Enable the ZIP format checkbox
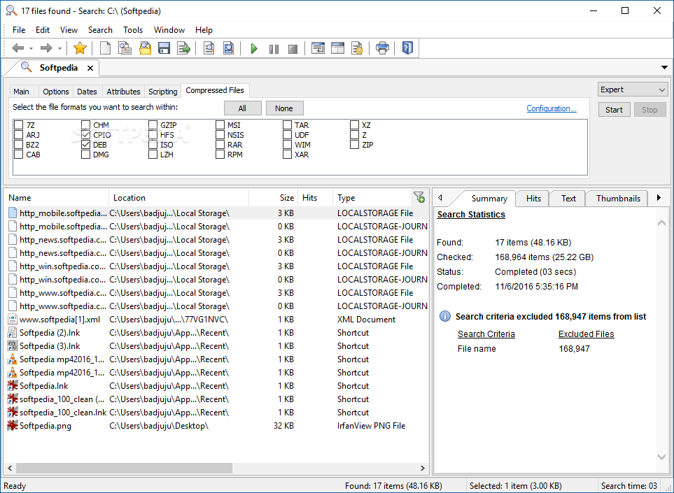This screenshot has height=493, width=674. tap(354, 145)
